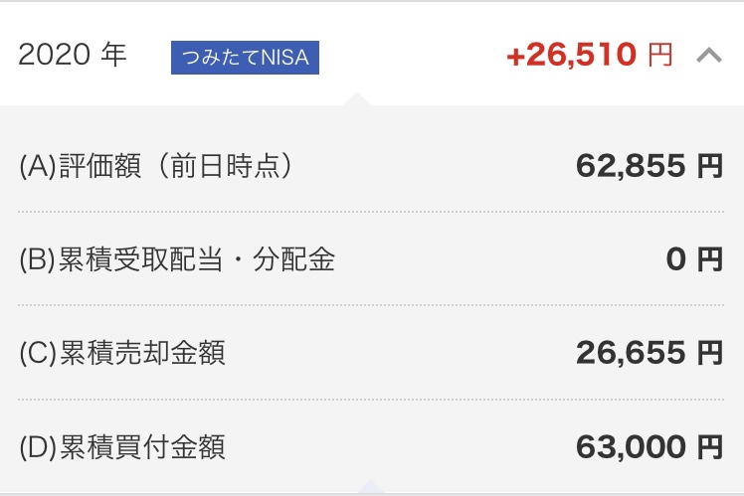Click the 63,000 円 purchase amount
The image size is (744, 496).
click(650, 446)
